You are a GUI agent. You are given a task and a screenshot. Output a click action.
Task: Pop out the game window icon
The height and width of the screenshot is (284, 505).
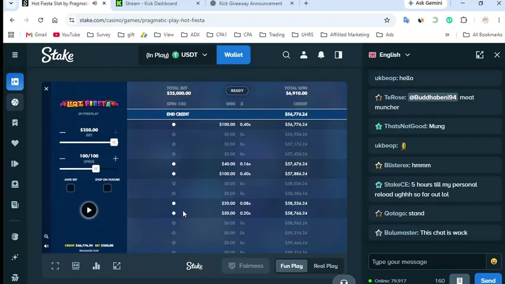(117, 266)
